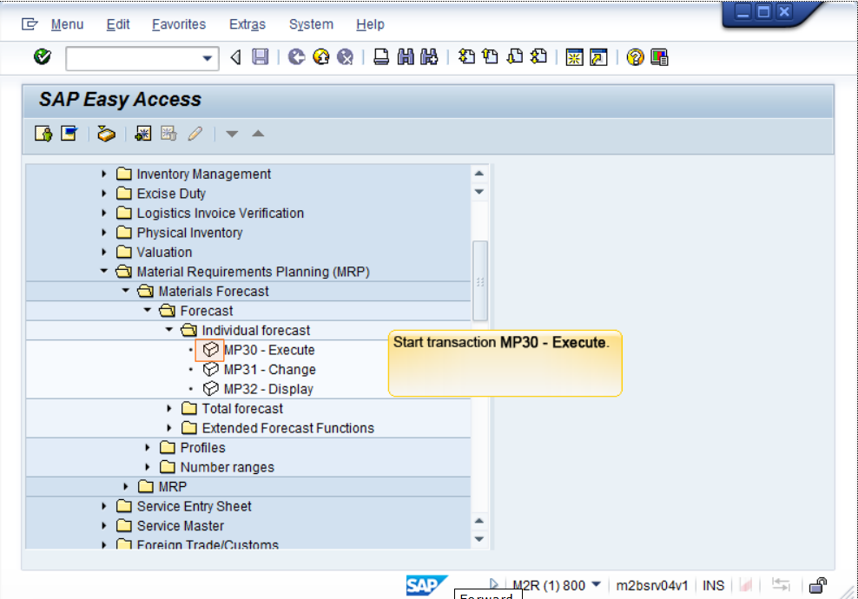Select the Number ranges folder
The width and height of the screenshot is (858, 599).
pyautogui.click(x=227, y=467)
